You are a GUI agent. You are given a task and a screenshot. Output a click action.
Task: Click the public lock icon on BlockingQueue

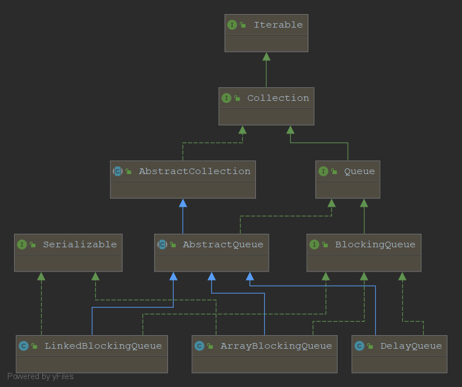pos(325,244)
